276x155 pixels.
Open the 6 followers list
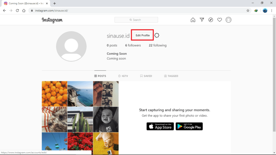pos(133,45)
